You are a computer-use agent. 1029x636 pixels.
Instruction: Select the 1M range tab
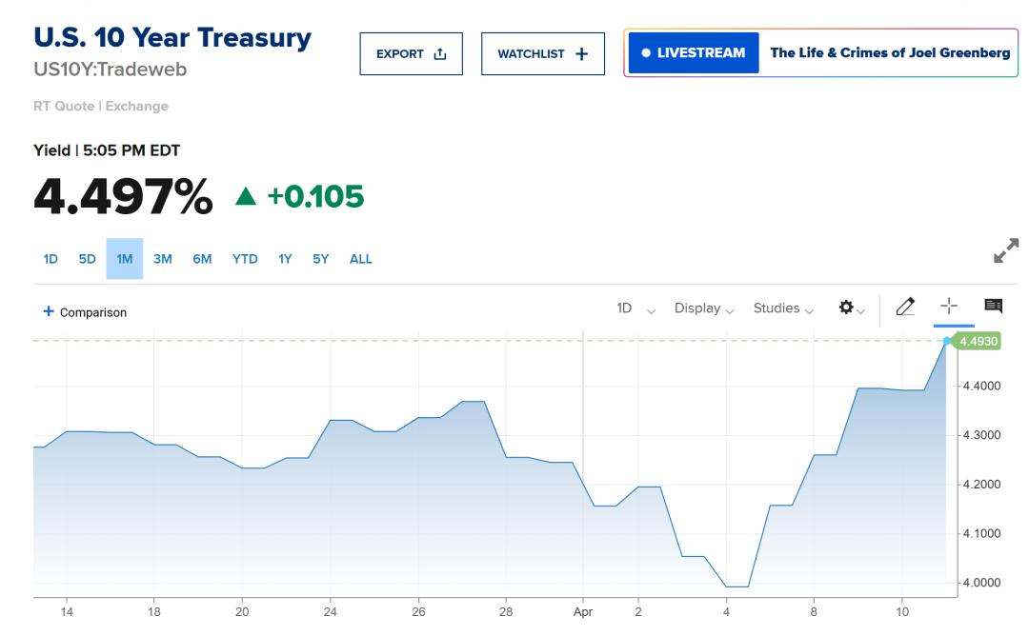pos(124,259)
